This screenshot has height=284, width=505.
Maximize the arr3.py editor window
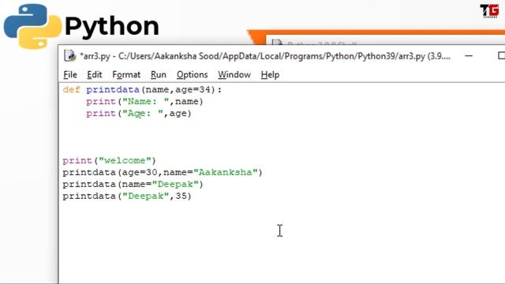point(502,56)
